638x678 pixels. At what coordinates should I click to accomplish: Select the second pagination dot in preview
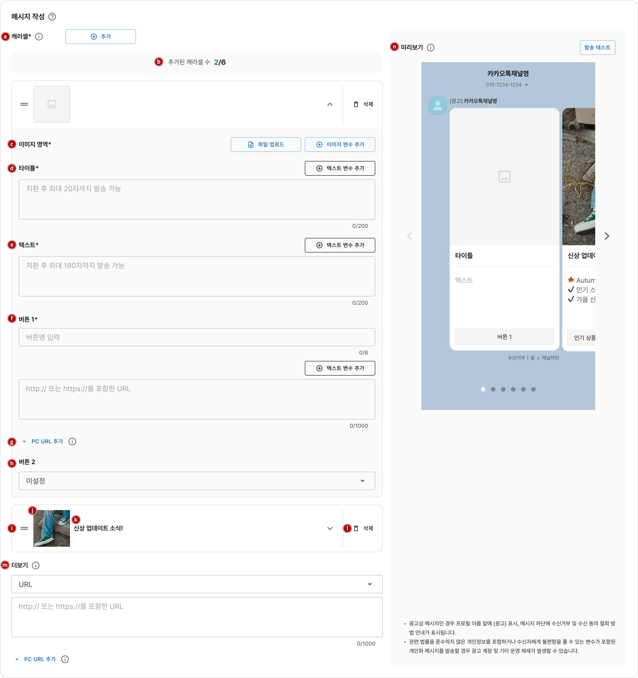coord(493,389)
